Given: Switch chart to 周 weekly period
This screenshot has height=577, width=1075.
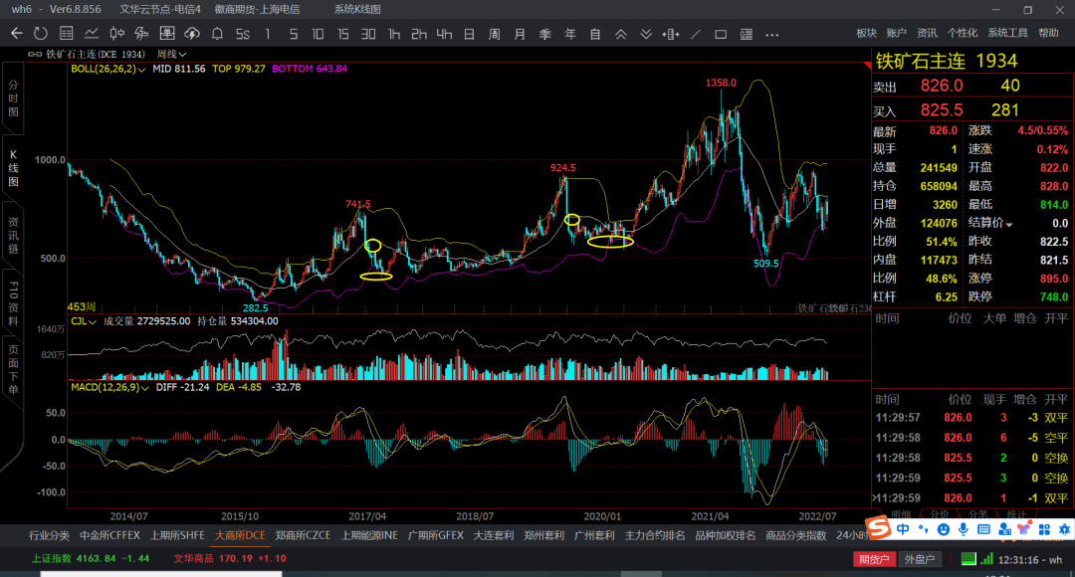Looking at the screenshot, I should (494, 34).
